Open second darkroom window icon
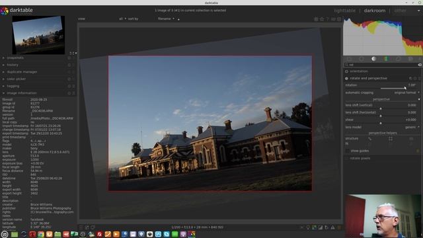The width and height of the screenshot is (423, 238). coord(93,227)
